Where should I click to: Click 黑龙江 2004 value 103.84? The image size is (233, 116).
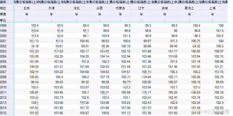click(196, 56)
